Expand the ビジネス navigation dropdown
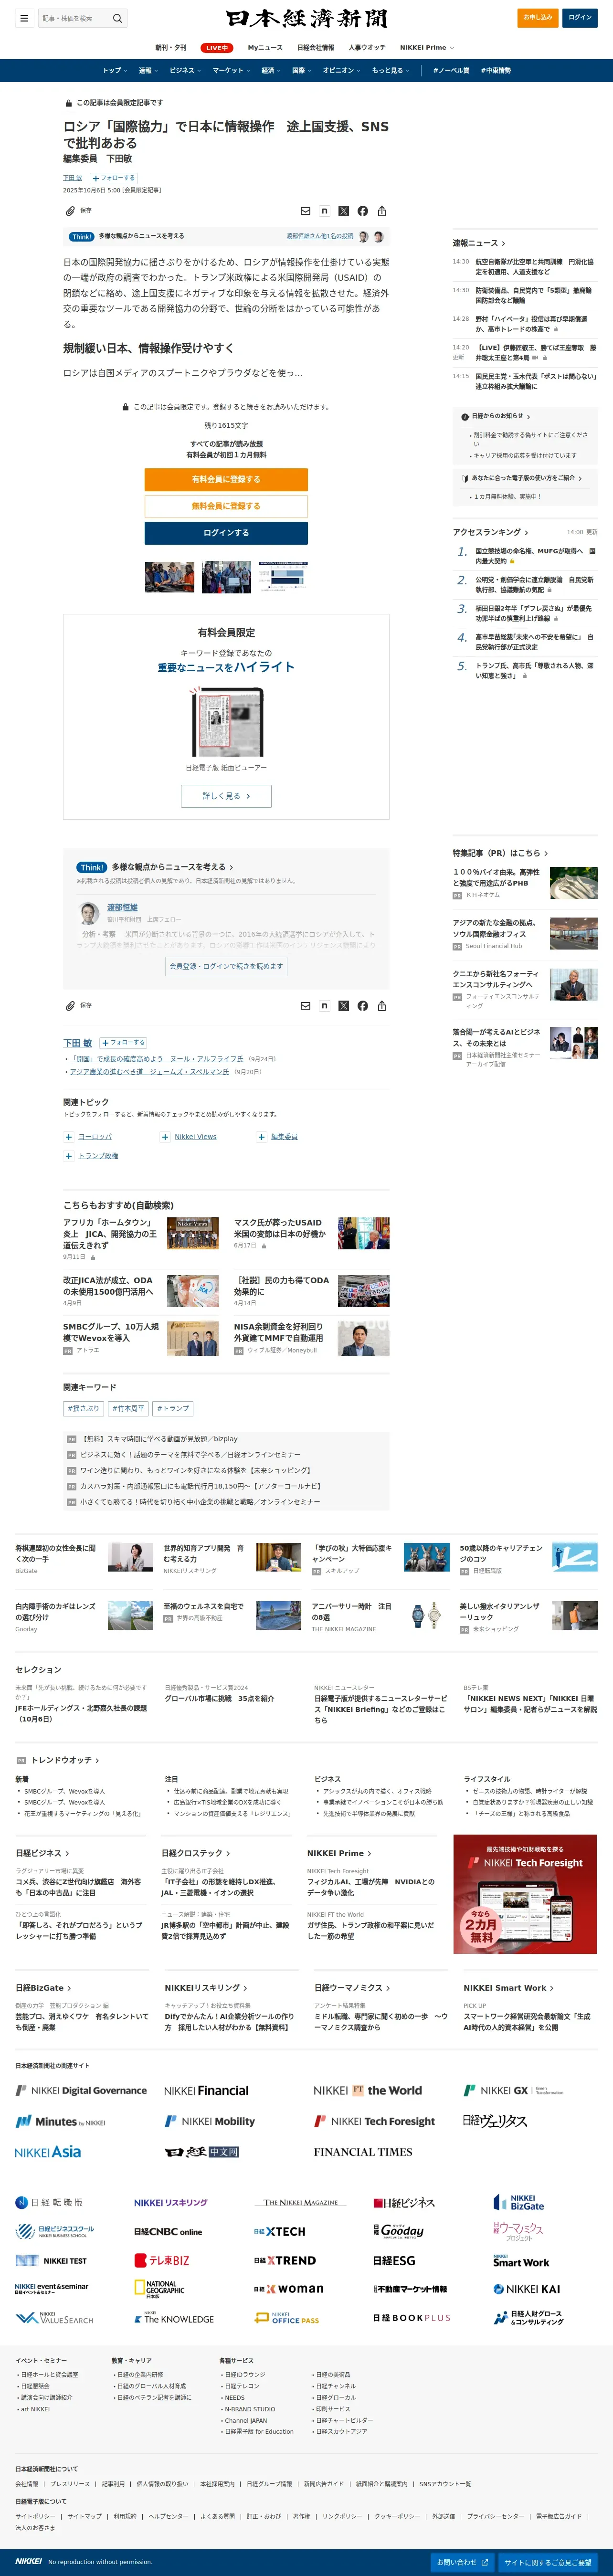The width and height of the screenshot is (613, 2576). [x=185, y=71]
